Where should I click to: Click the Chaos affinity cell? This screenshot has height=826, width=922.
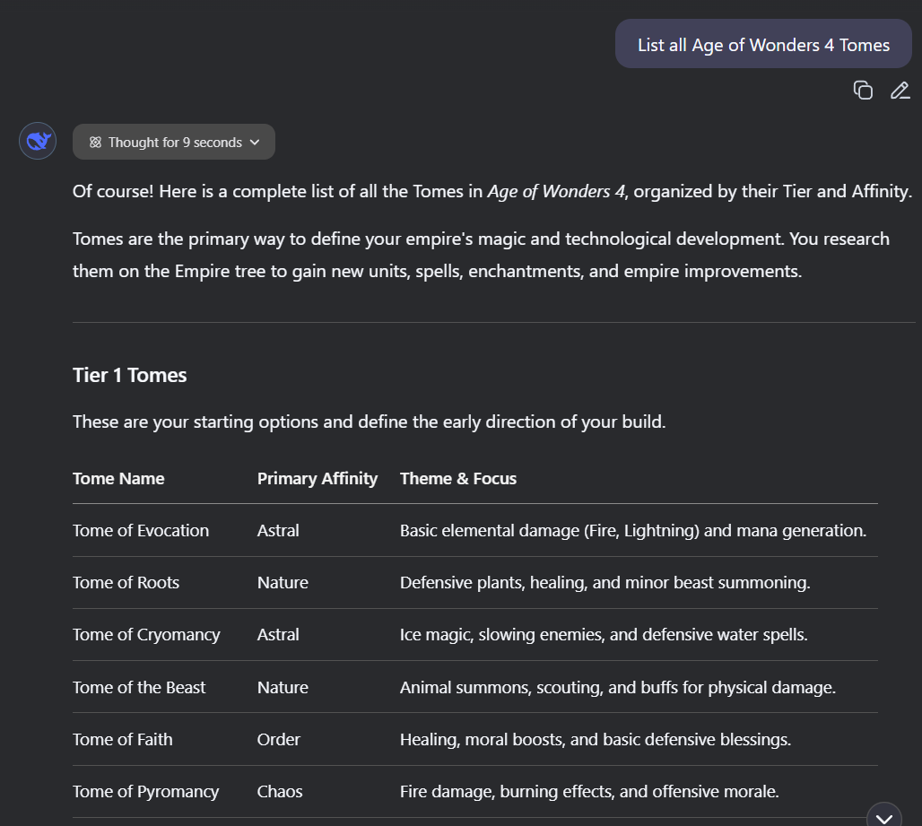(x=280, y=791)
